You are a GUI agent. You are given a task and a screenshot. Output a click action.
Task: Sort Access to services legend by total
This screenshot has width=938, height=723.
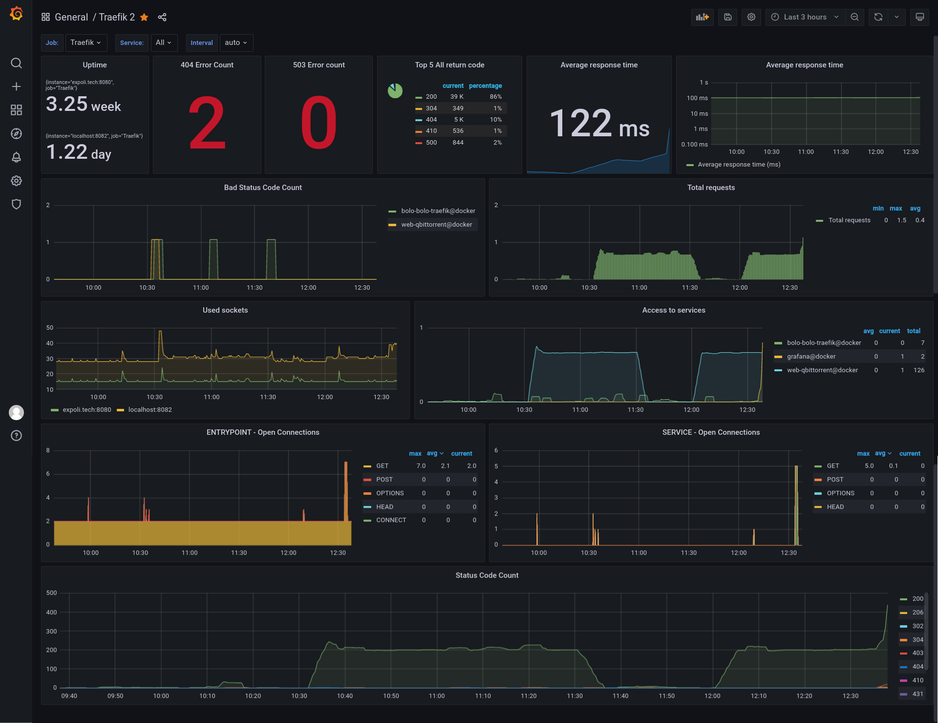(x=914, y=331)
